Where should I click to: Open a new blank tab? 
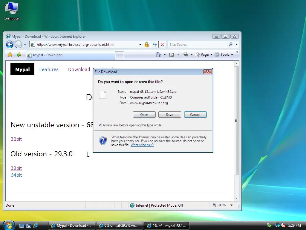pos(120,55)
